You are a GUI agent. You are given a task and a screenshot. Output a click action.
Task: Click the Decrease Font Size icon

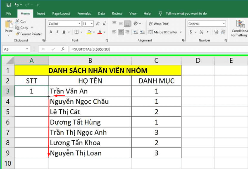point(104,24)
